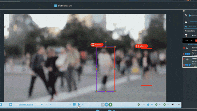The width and height of the screenshot is (197, 111).
Task: Click first referee row copy icon
Action: [189, 54]
